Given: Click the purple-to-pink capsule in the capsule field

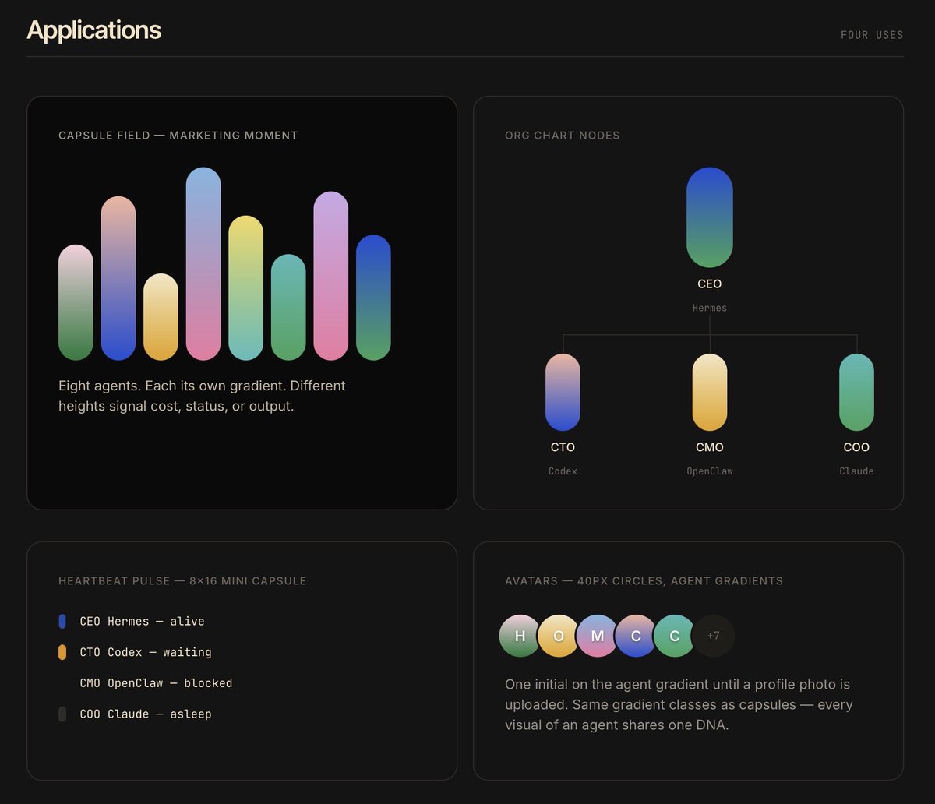Looking at the screenshot, I should tap(331, 276).
